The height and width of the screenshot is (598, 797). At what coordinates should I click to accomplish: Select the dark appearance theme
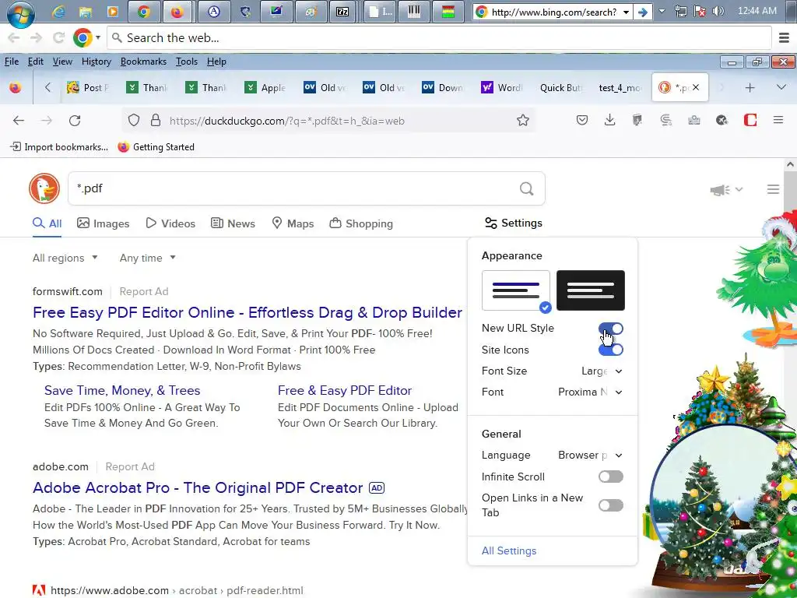[x=591, y=290]
